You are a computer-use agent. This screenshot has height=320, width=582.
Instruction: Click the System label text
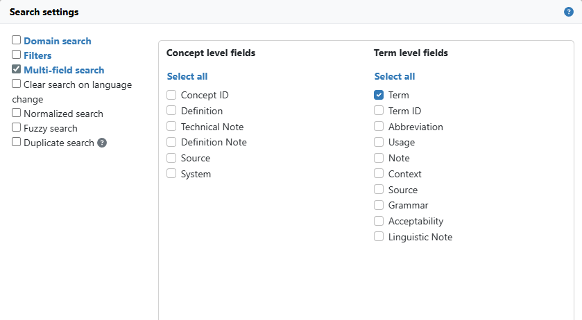(x=196, y=175)
